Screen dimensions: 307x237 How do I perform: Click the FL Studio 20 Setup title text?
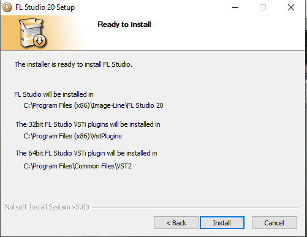pyautogui.click(x=45, y=7)
